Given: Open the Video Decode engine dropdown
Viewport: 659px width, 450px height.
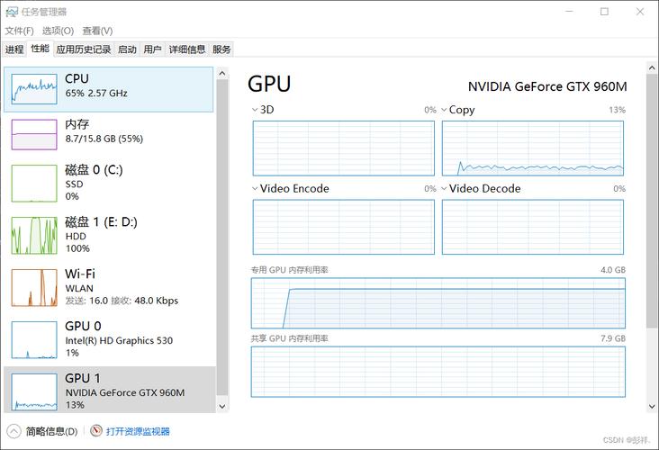Looking at the screenshot, I should [444, 189].
